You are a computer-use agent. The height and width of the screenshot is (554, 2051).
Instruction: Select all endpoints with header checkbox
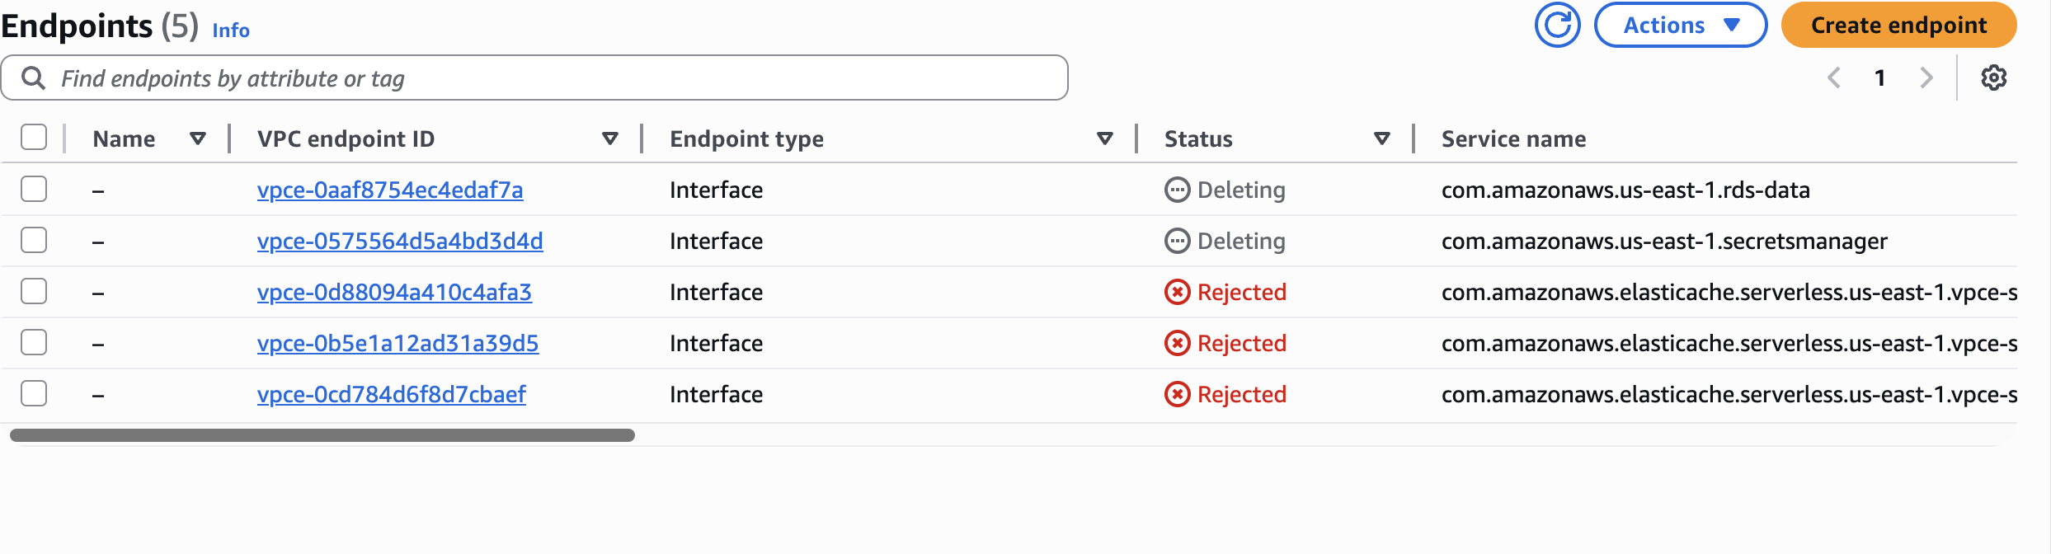(x=34, y=137)
